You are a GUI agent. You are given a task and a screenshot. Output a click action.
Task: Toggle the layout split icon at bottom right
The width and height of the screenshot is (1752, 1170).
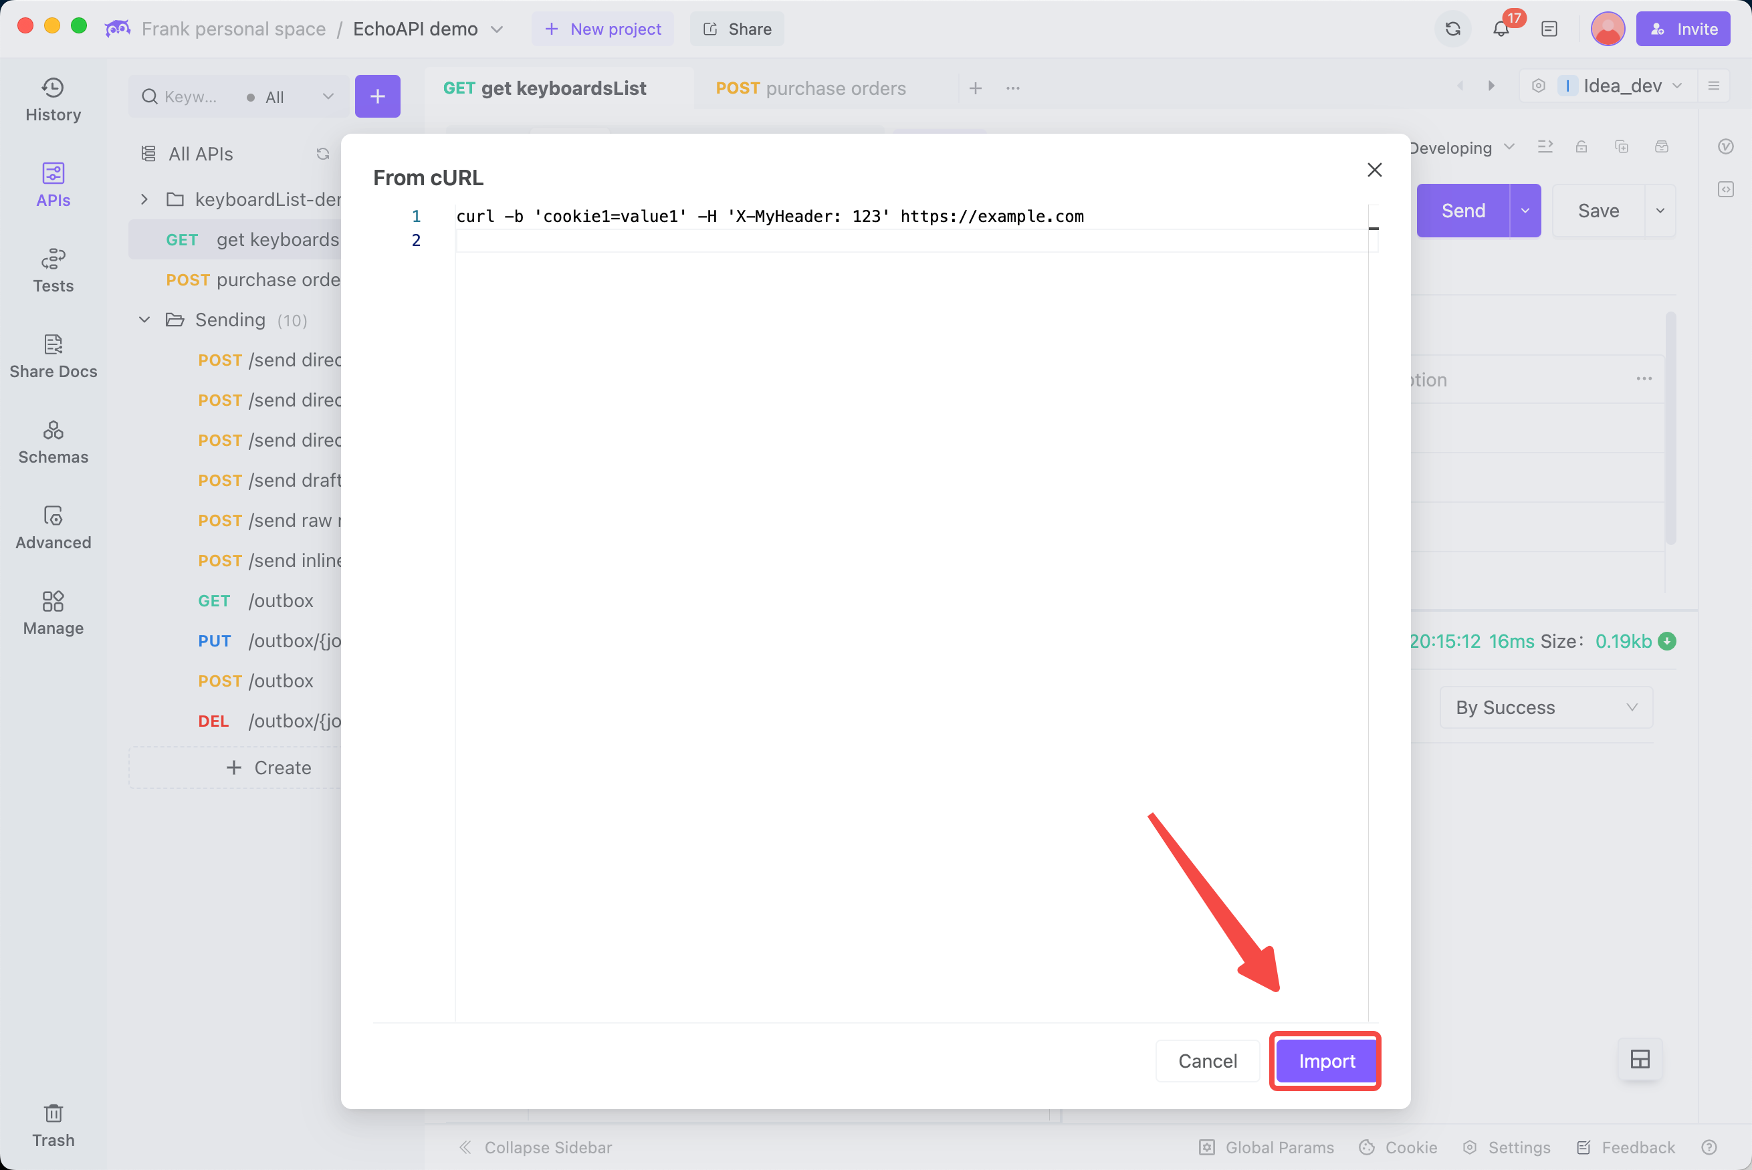[1640, 1059]
